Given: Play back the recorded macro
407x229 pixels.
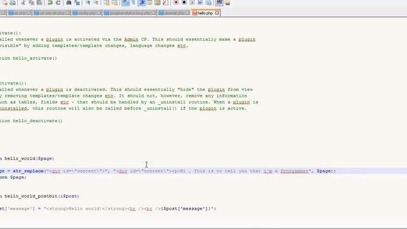Looking at the screenshot, I should pyautogui.click(x=192, y=3).
